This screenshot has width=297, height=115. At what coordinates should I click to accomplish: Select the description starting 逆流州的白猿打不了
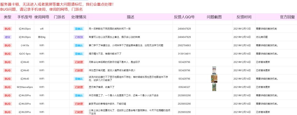point(128,79)
